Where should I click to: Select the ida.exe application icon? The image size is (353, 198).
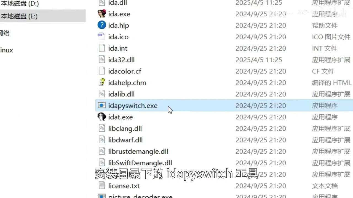click(102, 14)
